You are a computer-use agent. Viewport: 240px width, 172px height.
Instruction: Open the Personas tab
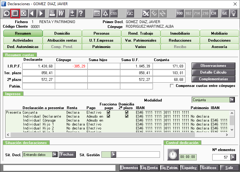coord(101,33)
